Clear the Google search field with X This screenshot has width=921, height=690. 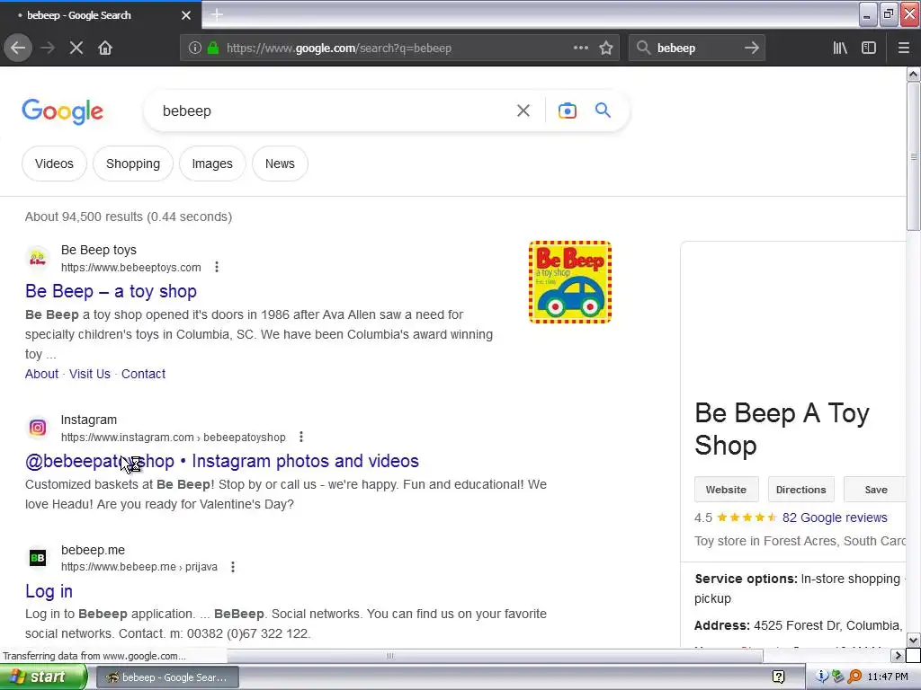point(523,111)
